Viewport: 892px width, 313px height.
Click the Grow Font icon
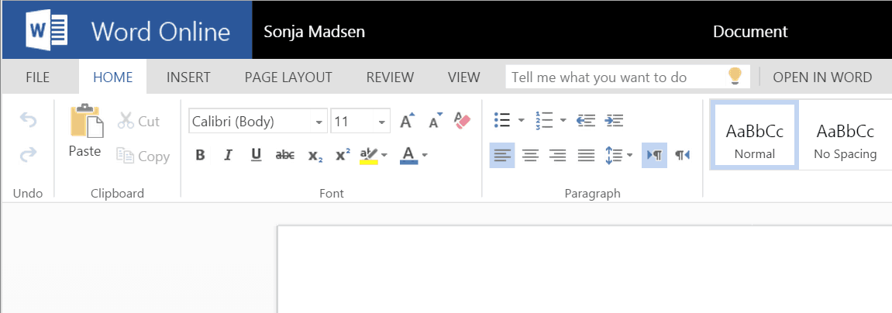408,121
